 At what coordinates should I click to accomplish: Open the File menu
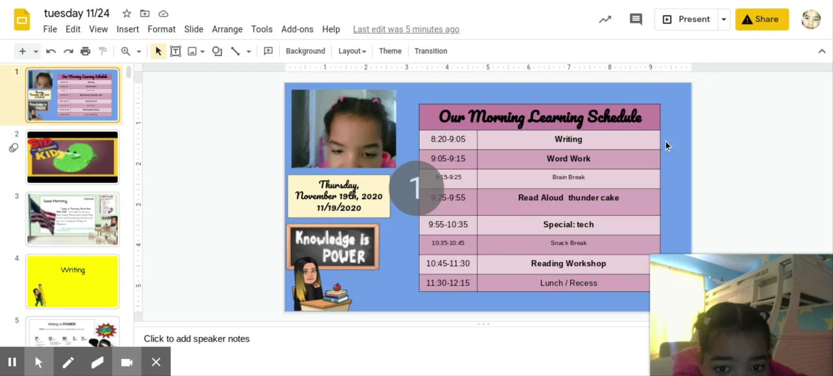(x=50, y=29)
